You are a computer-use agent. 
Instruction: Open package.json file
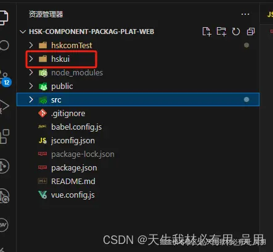74,168
